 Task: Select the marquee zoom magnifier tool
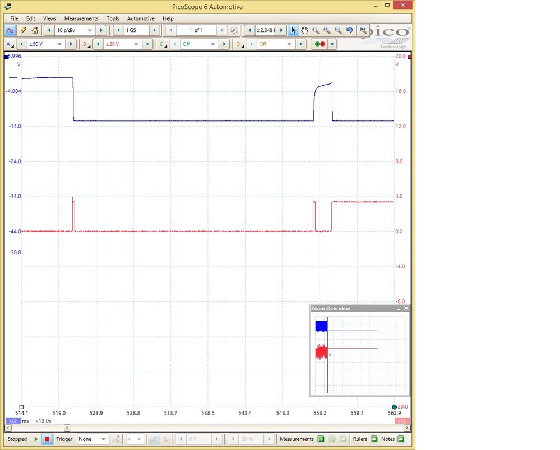(x=316, y=30)
